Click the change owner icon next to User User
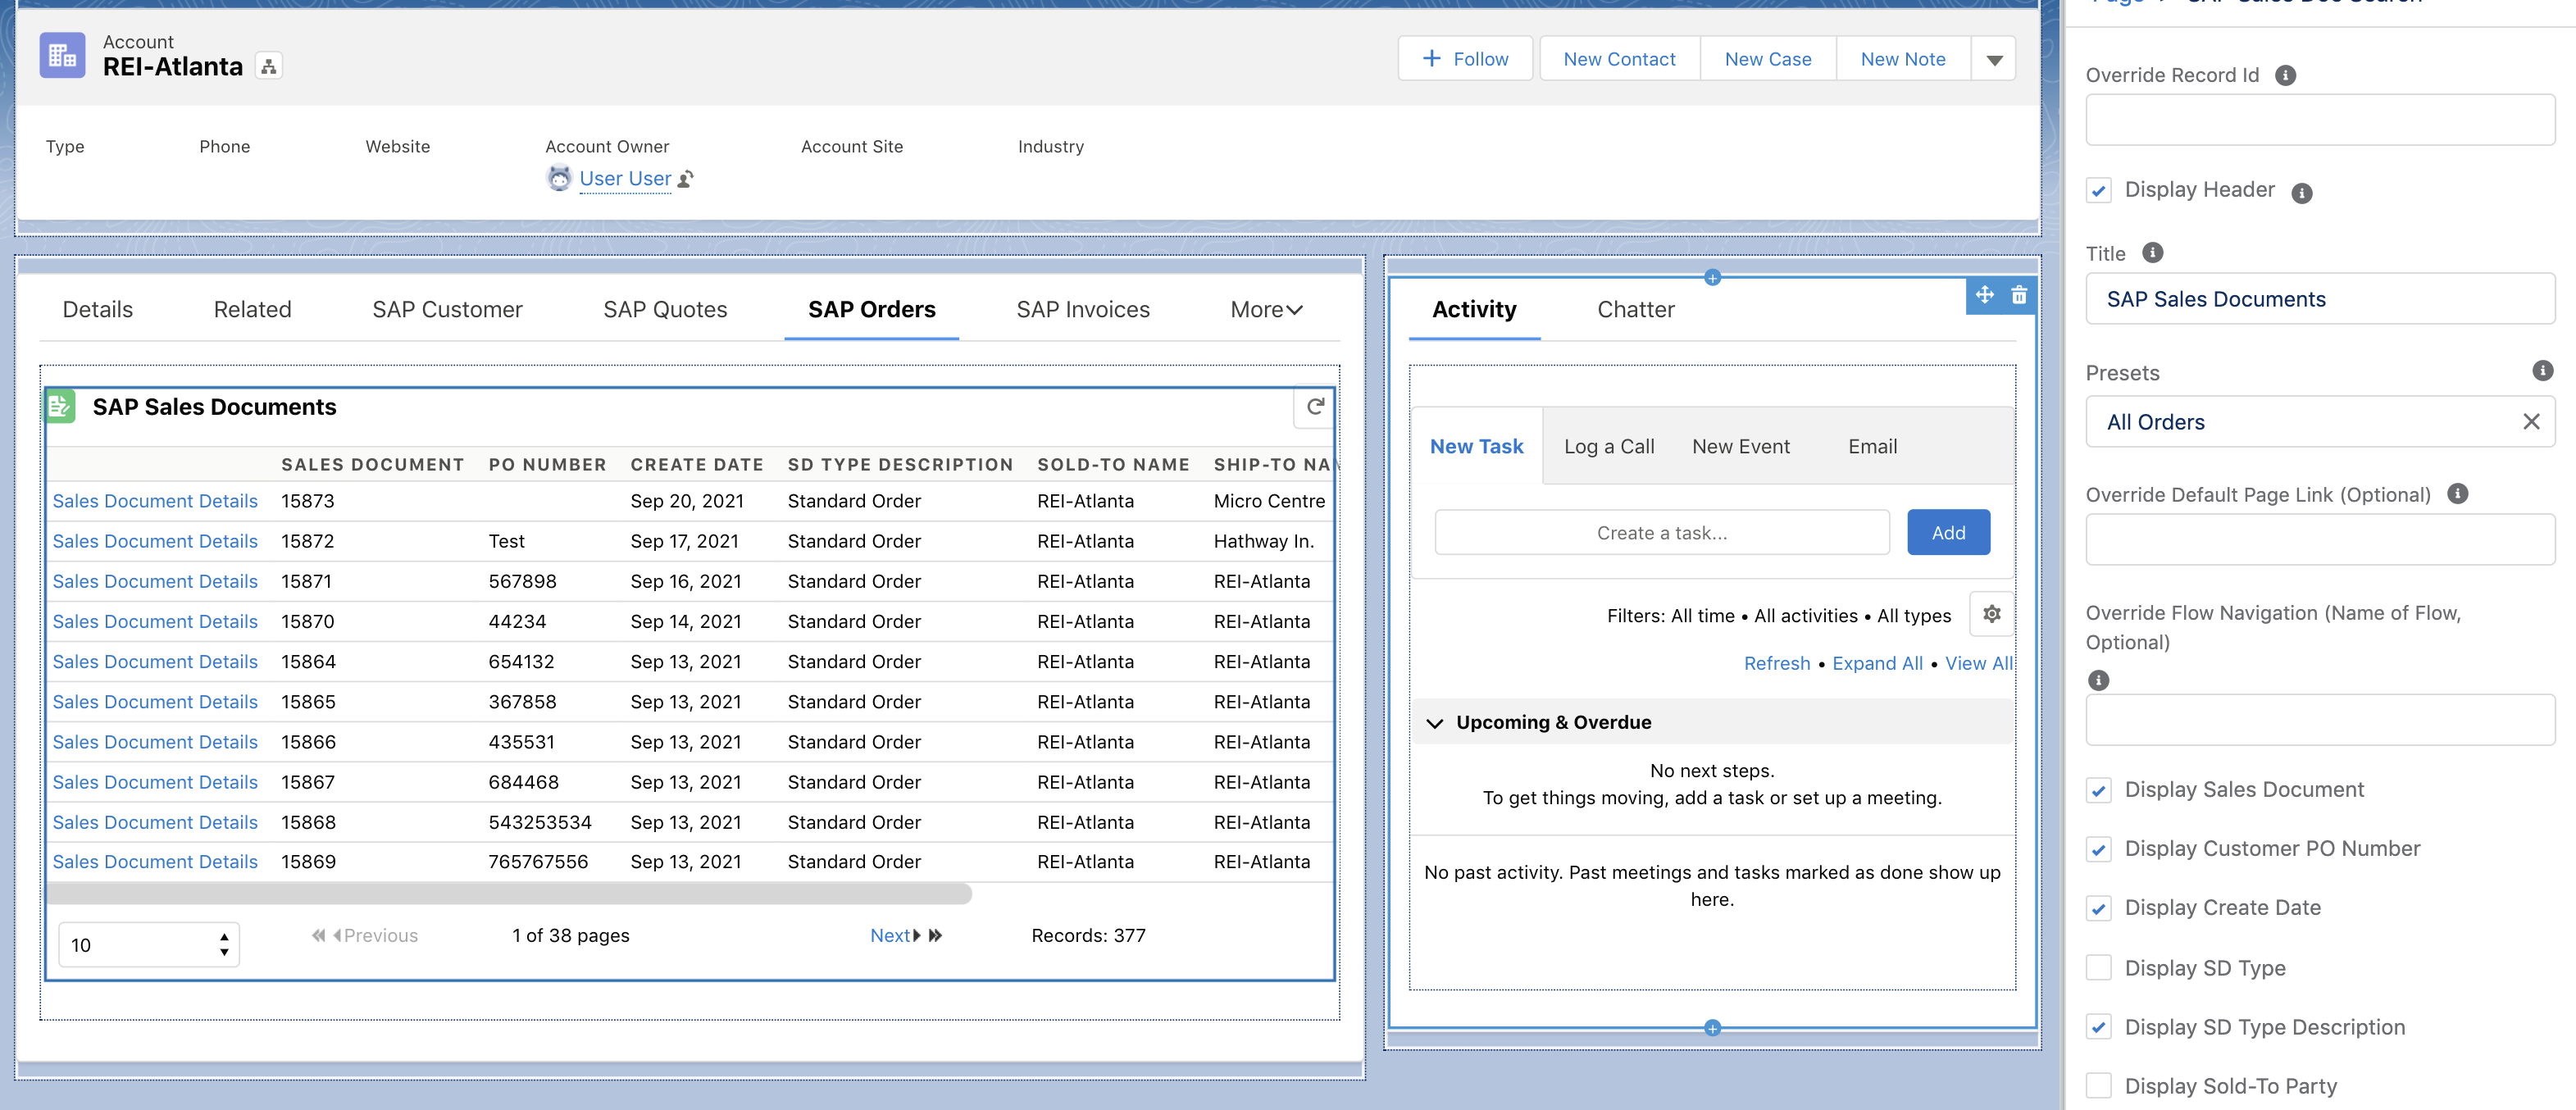Viewport: 2576px width, 1110px height. 685,179
